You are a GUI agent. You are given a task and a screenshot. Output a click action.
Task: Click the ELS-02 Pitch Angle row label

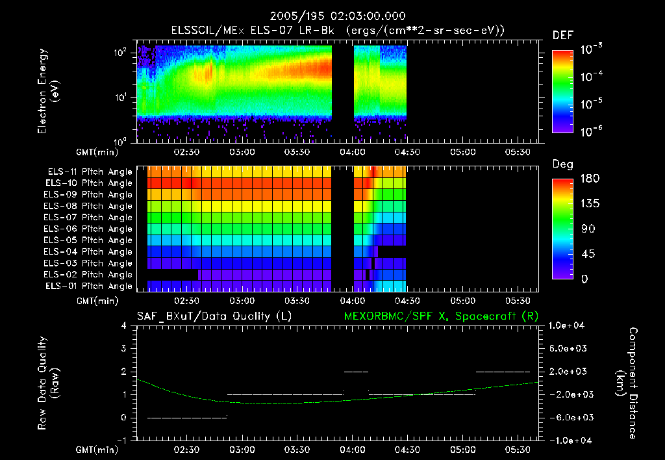click(88, 275)
